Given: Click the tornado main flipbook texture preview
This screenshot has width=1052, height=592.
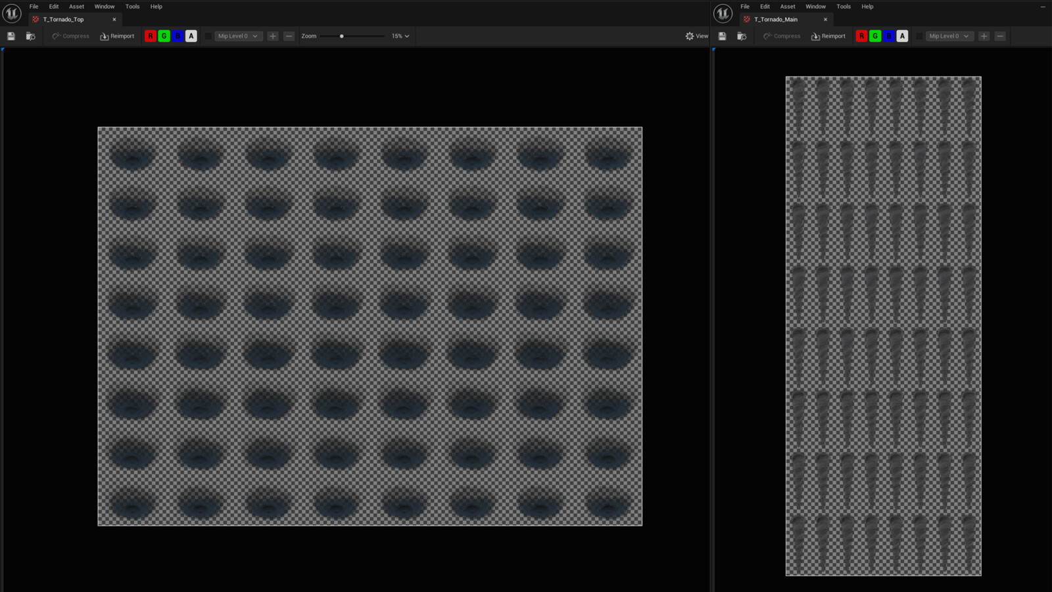Looking at the screenshot, I should (884, 326).
